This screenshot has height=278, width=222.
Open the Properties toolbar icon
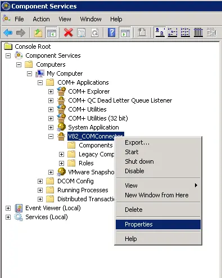pyautogui.click(x=81, y=33)
